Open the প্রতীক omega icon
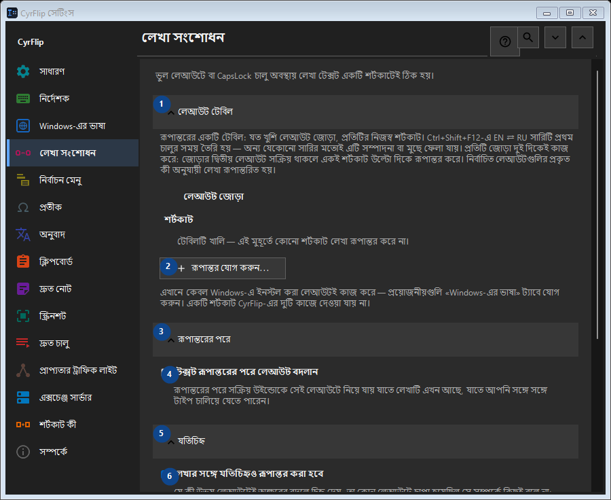Image resolution: width=611 pixels, height=500 pixels. (x=23, y=207)
